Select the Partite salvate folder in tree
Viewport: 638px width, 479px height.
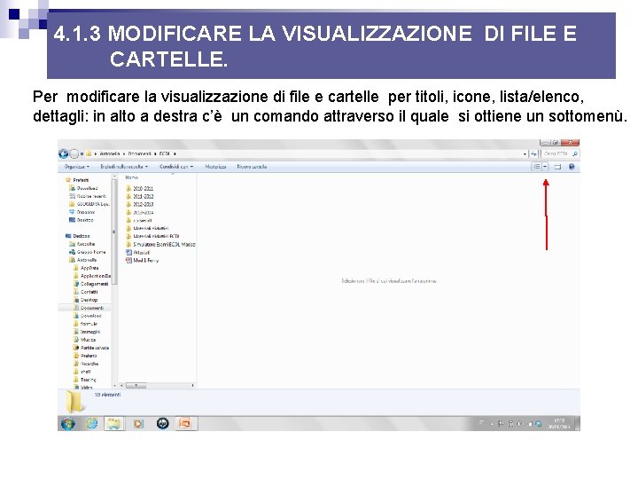(x=91, y=348)
